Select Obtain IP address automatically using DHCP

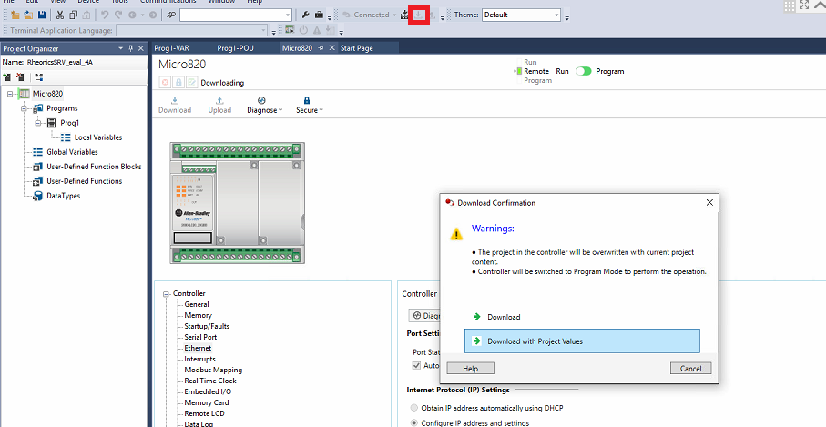tap(416, 407)
